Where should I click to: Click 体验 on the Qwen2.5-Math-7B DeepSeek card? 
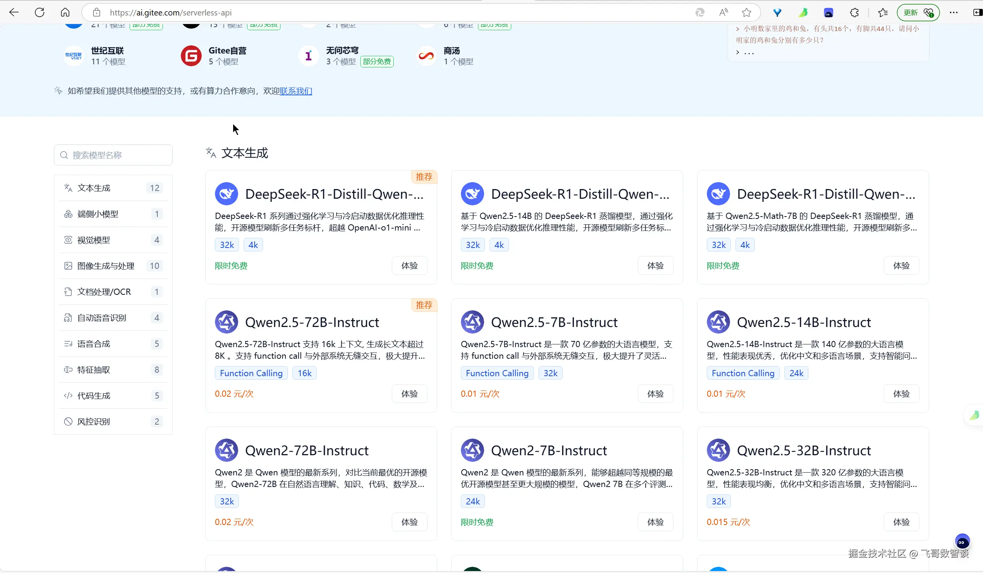click(901, 266)
